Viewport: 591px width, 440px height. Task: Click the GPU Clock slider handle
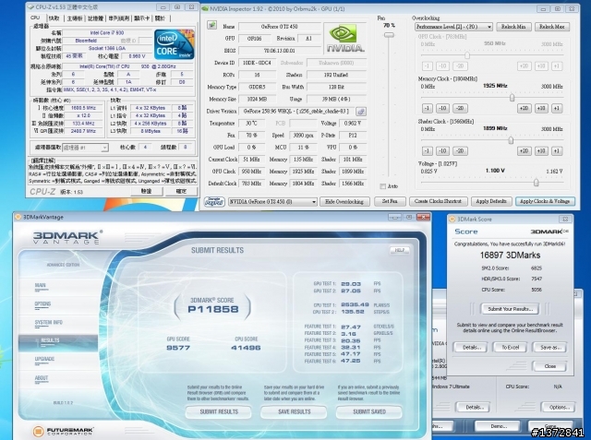(467, 55)
